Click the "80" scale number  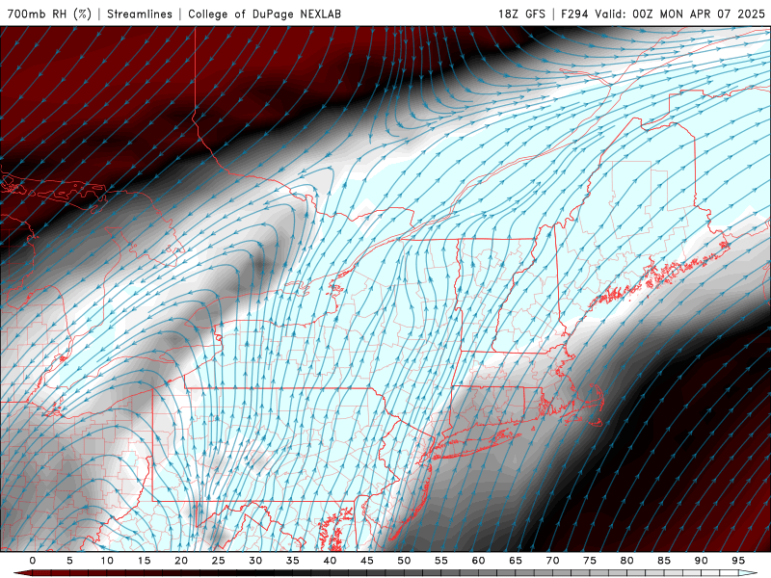(x=626, y=561)
